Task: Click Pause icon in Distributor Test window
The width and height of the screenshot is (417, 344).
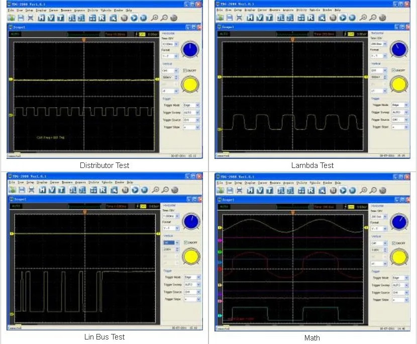Action: point(143,18)
